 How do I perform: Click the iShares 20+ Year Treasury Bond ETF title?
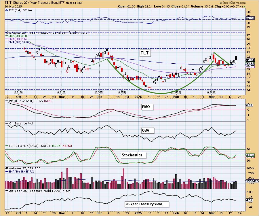(39, 3)
